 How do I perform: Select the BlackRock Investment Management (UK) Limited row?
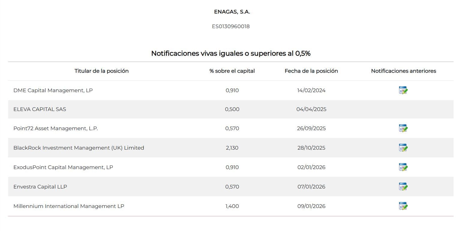79,148
